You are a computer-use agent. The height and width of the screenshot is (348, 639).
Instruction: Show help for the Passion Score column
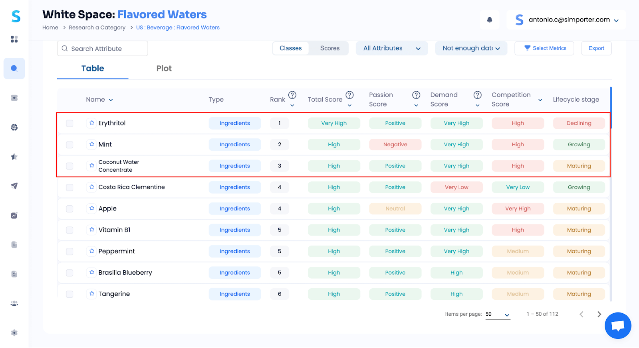tap(416, 95)
